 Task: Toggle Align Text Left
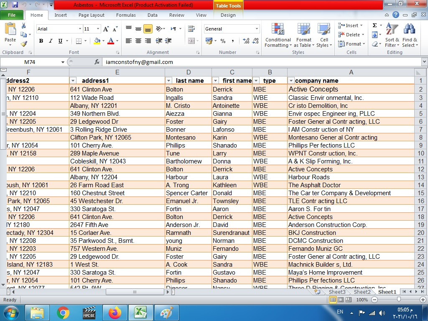tap(129, 41)
